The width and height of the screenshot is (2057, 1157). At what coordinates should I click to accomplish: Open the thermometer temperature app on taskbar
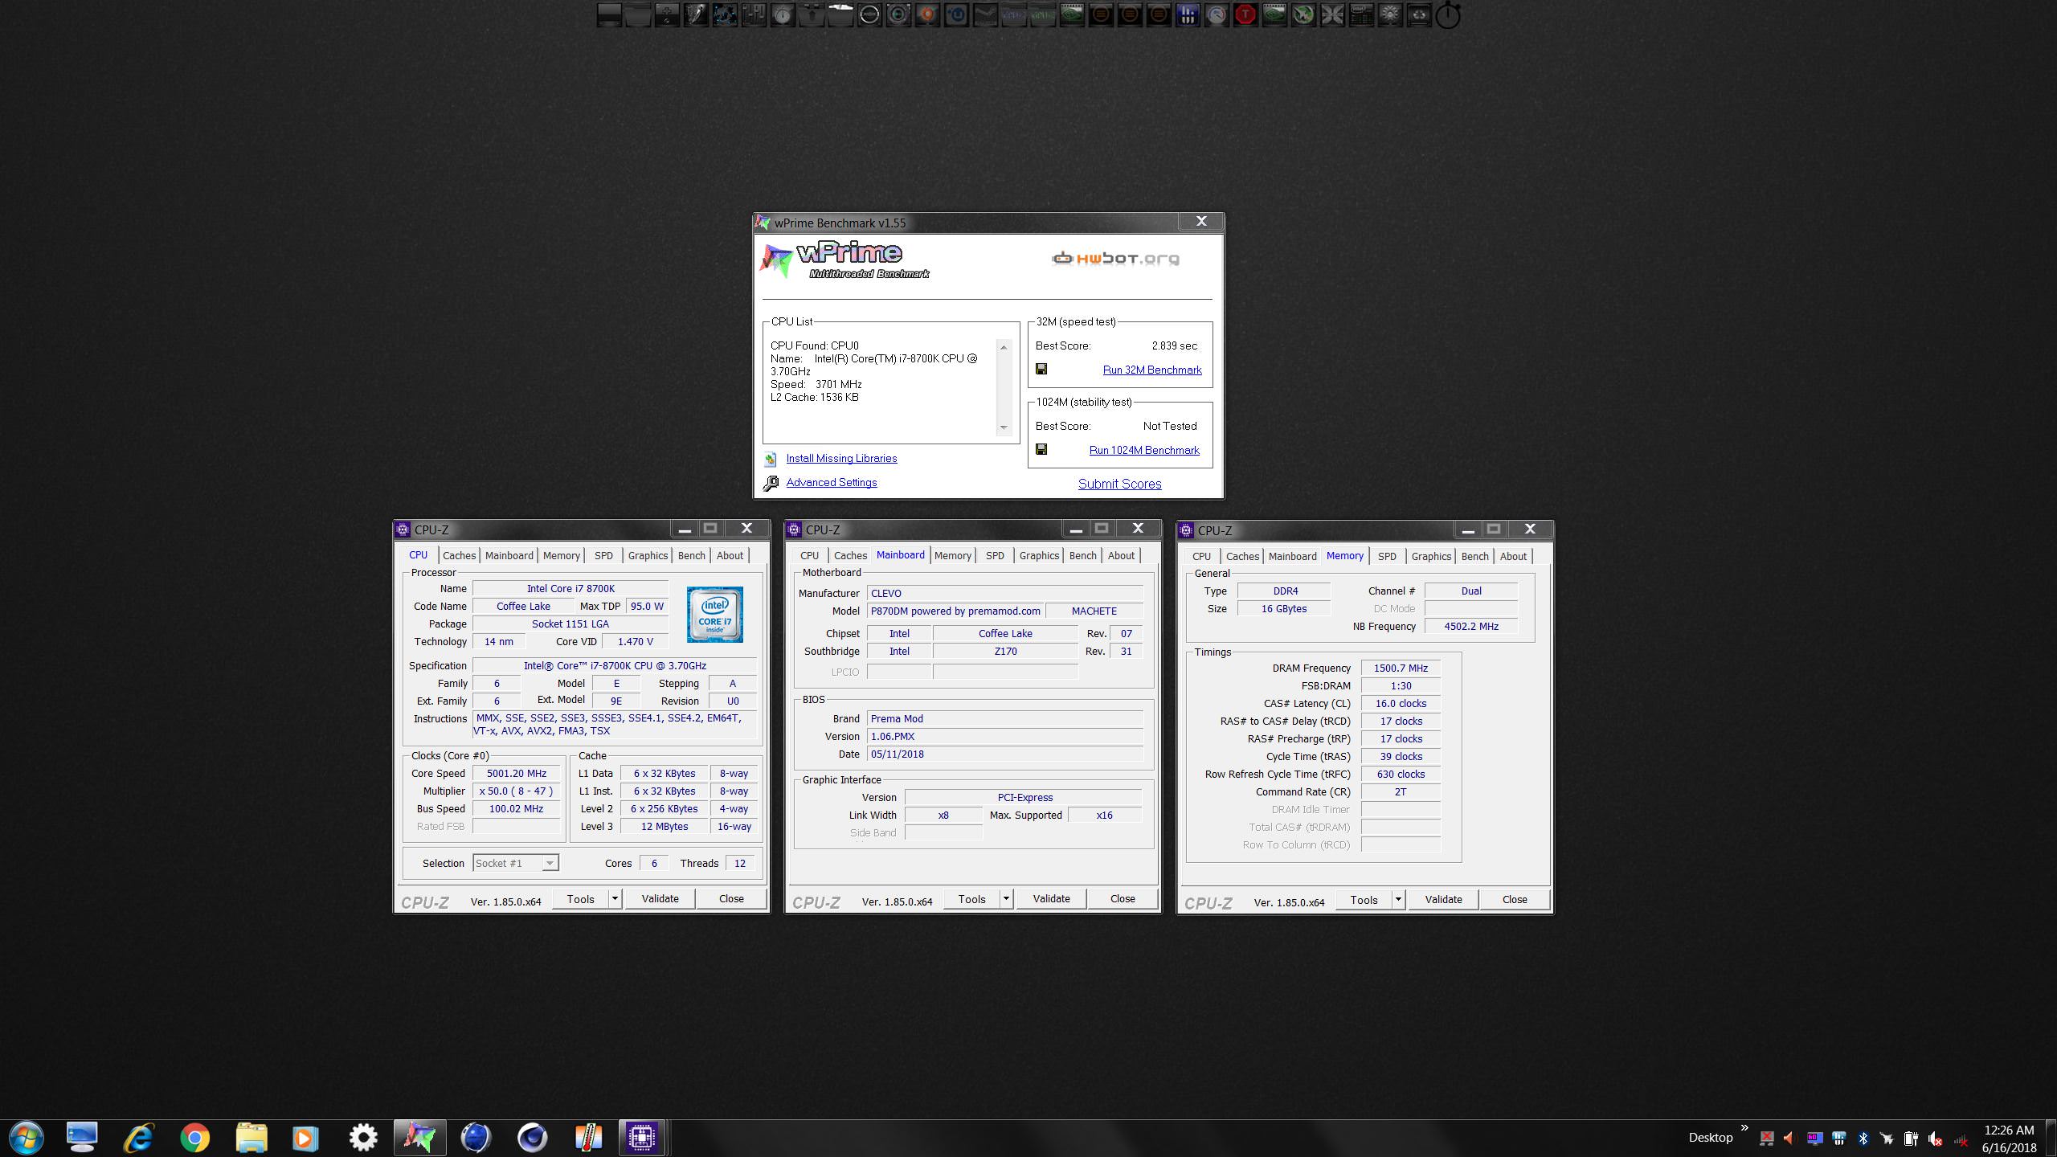tap(588, 1137)
